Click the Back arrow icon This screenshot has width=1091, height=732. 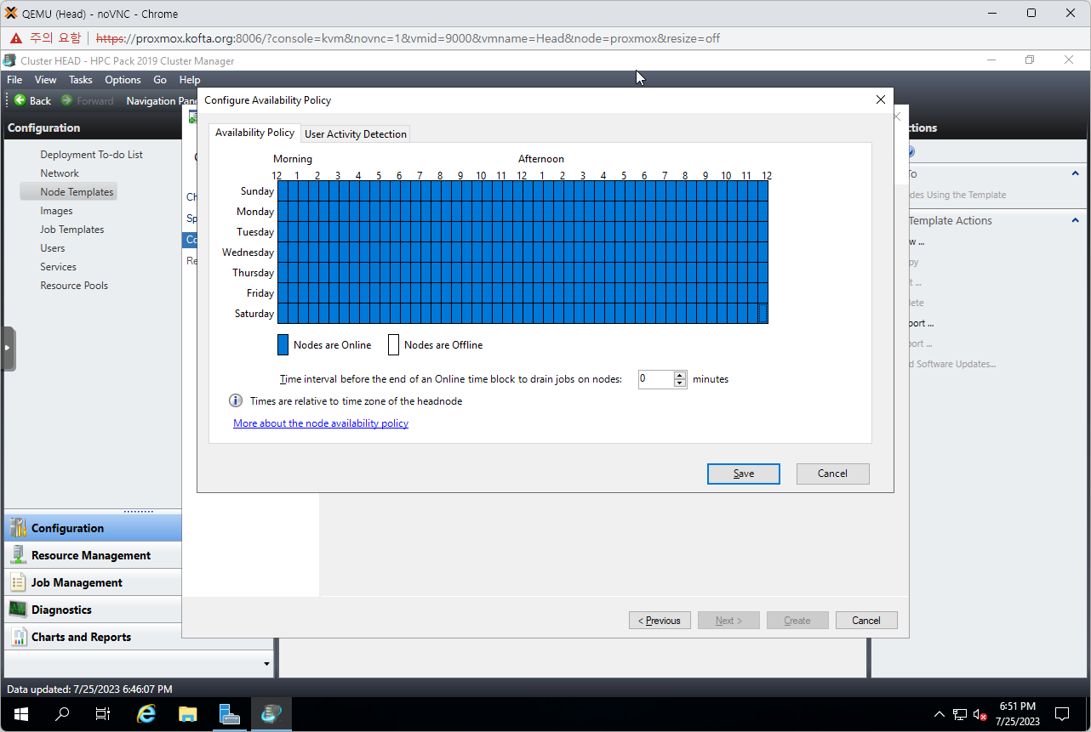coord(20,100)
